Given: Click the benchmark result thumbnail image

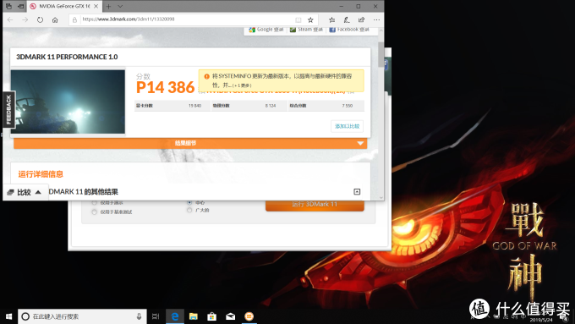Looking at the screenshot, I should (68, 102).
